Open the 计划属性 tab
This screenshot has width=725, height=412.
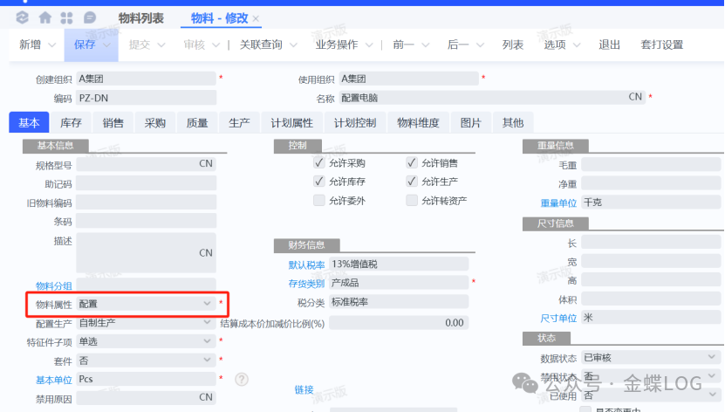point(291,123)
